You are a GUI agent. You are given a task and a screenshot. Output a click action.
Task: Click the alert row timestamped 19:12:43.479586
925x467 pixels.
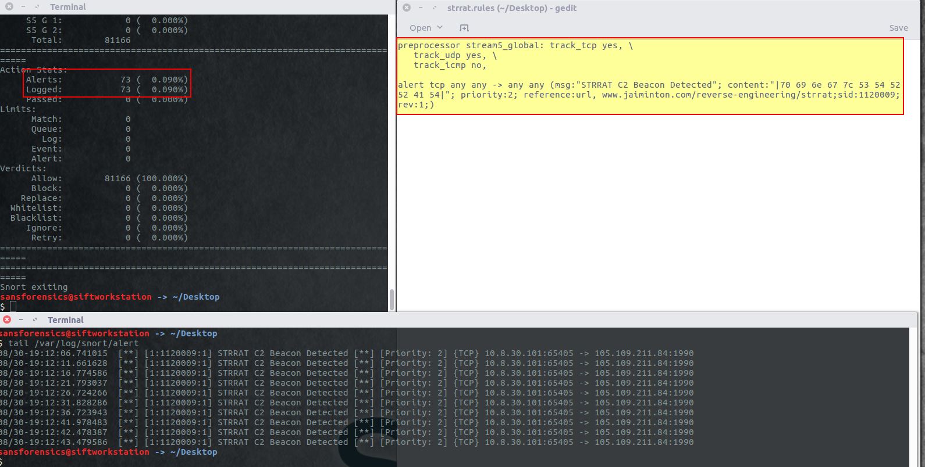347,442
